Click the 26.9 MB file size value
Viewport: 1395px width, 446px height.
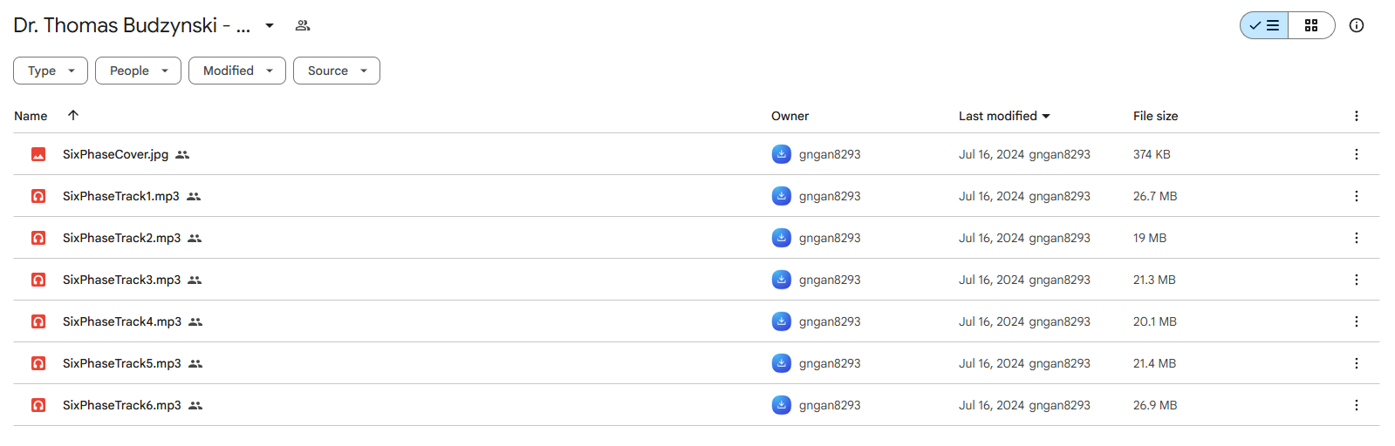(1155, 405)
